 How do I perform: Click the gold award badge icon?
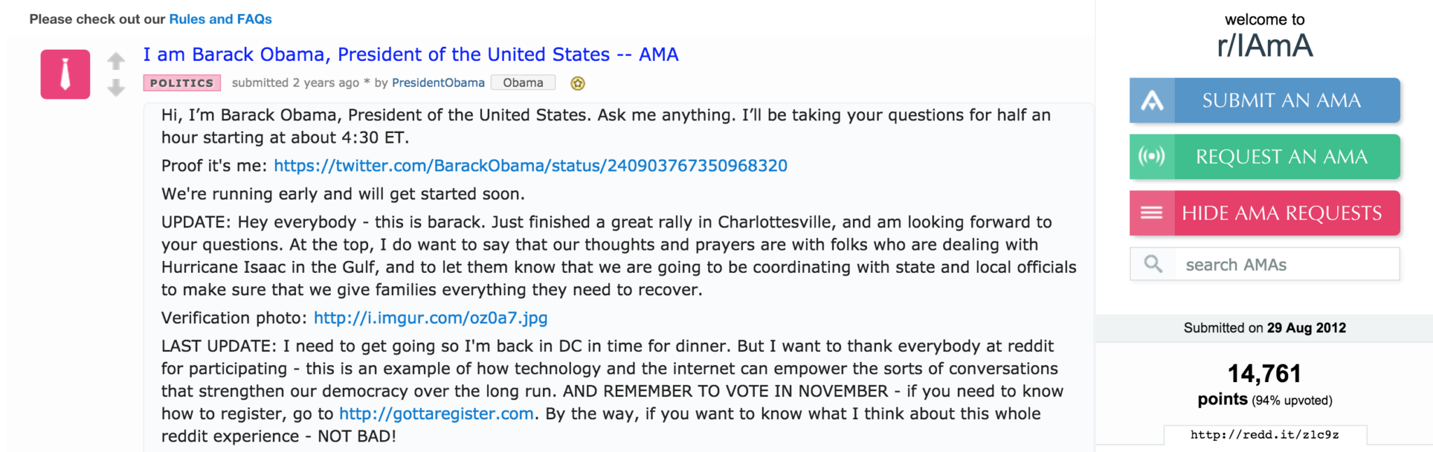[x=577, y=83]
